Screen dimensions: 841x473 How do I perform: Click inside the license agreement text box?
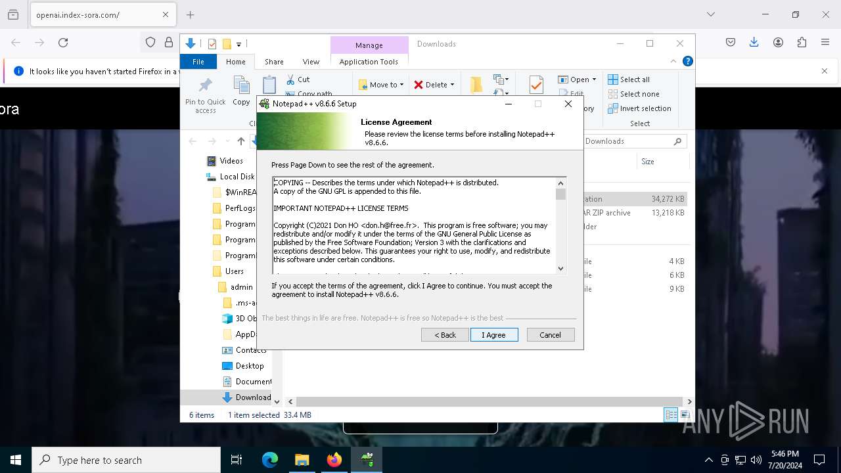[x=414, y=225]
